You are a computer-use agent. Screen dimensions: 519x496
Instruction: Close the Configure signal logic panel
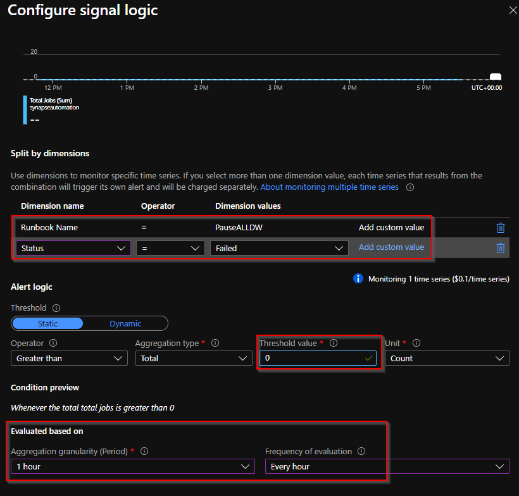[513, 11]
